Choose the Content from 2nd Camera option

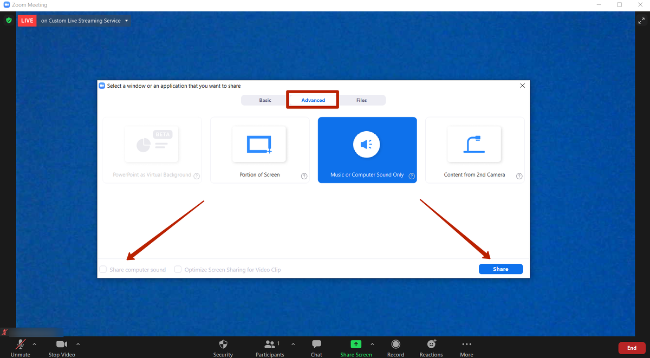coord(474,150)
